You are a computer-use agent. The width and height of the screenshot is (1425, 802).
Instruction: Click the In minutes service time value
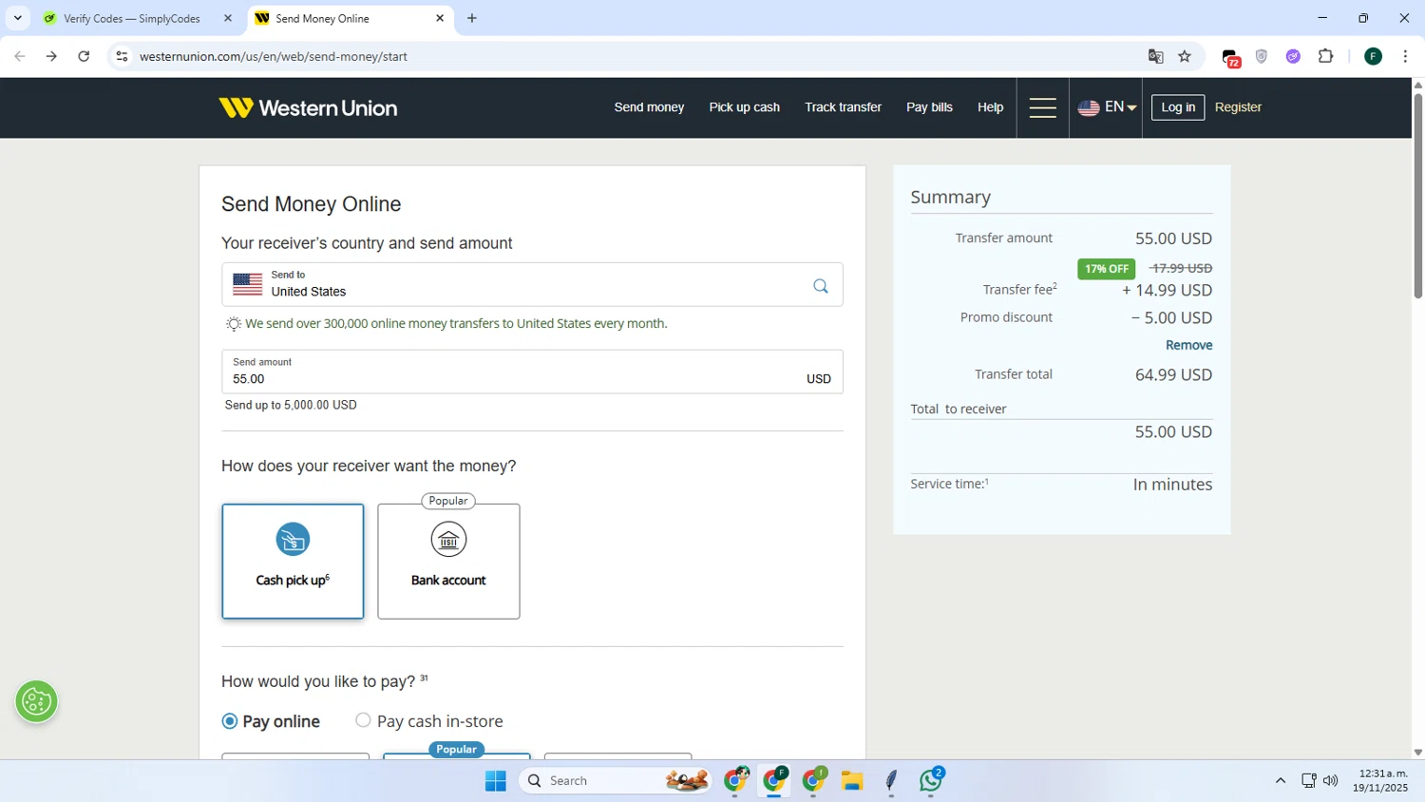[1172, 485]
